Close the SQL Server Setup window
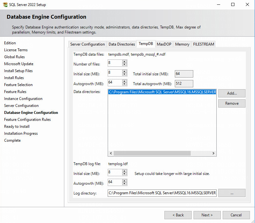 [x=247, y=4]
